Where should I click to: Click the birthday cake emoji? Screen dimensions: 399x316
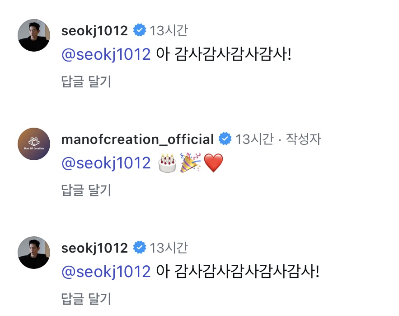(x=167, y=163)
